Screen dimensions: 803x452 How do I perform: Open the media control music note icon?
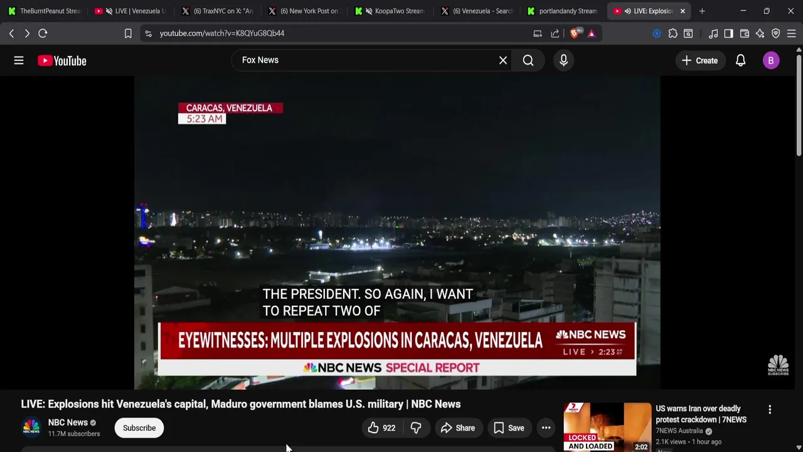(x=713, y=33)
